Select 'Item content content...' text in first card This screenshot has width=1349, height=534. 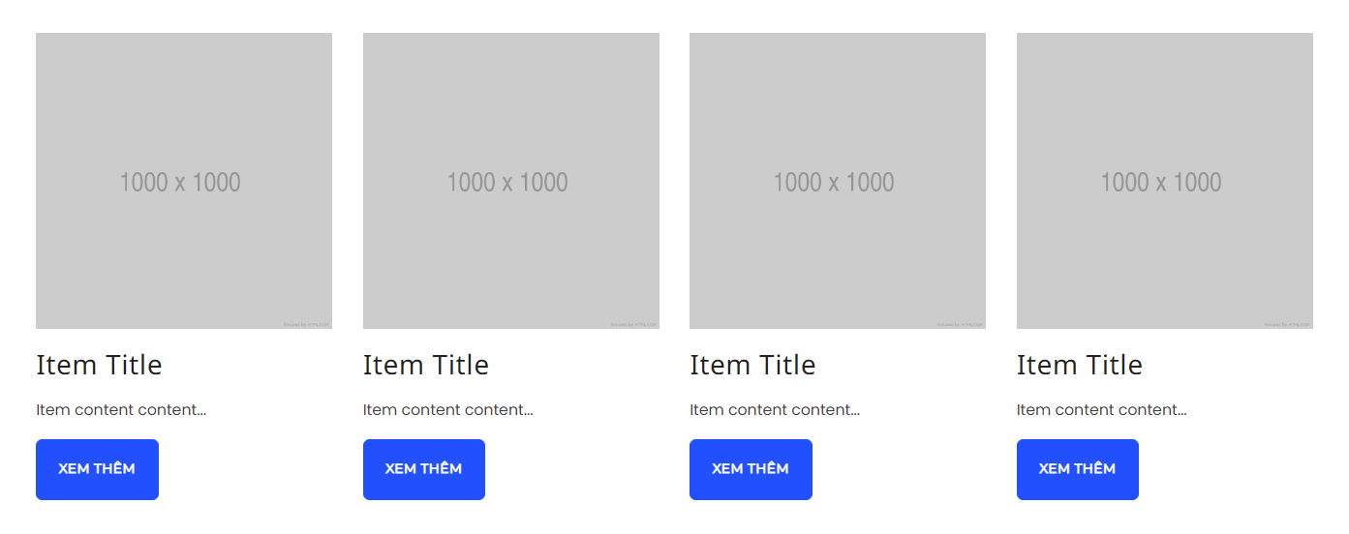tap(121, 409)
